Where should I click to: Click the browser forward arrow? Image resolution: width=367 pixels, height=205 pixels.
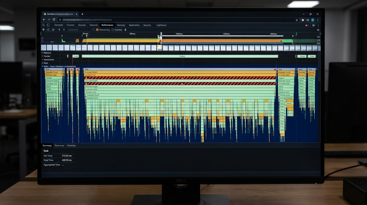pos(49,20)
